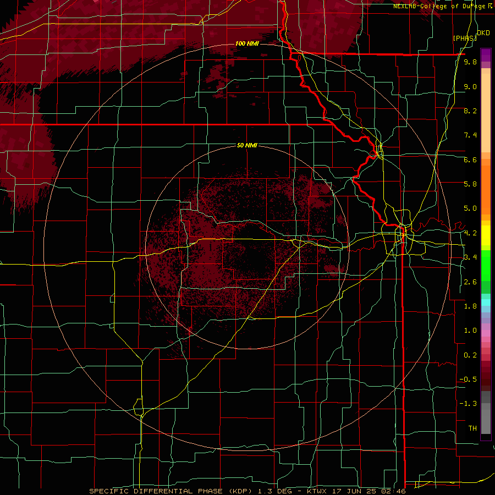Image resolution: width=495 pixels, height=495 pixels.
Task: Click the 5.0 scale value
Action: [x=470, y=208]
